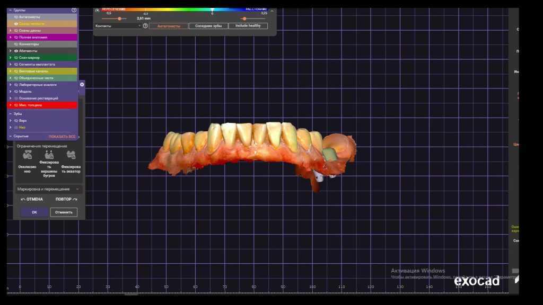Click the Окклюзионно constraint icon
The image size is (543, 305).
click(27, 155)
